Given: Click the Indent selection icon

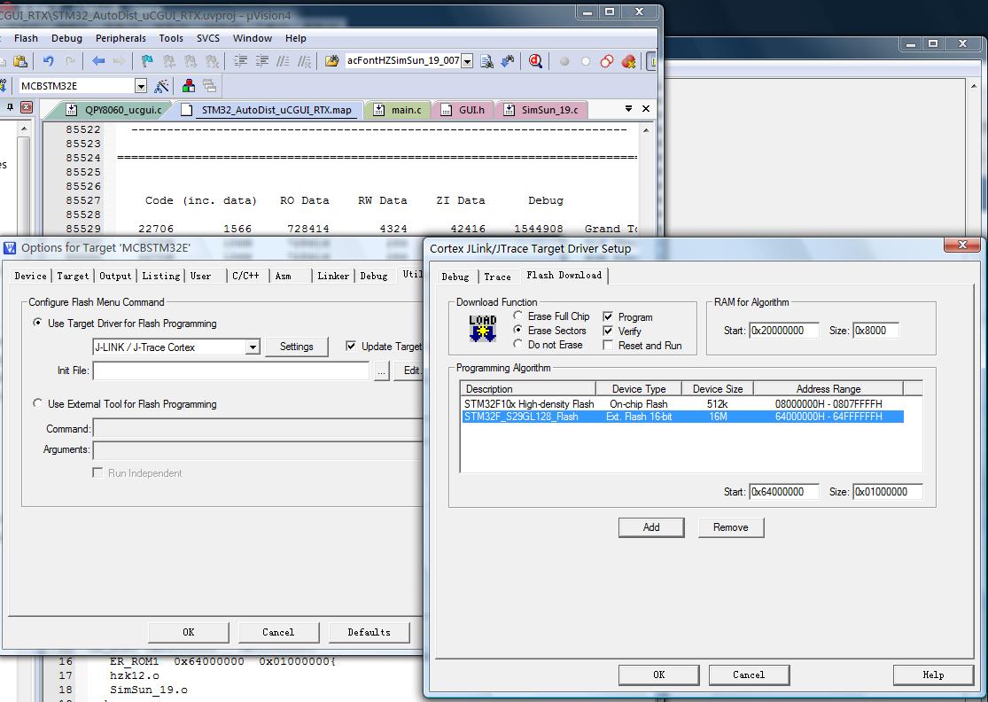Looking at the screenshot, I should 241,61.
